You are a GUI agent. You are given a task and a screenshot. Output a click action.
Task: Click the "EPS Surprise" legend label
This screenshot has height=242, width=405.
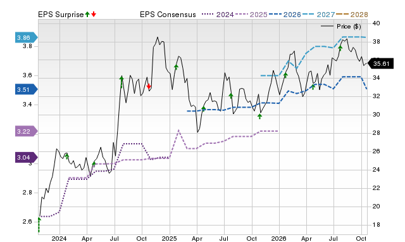tap(61, 15)
